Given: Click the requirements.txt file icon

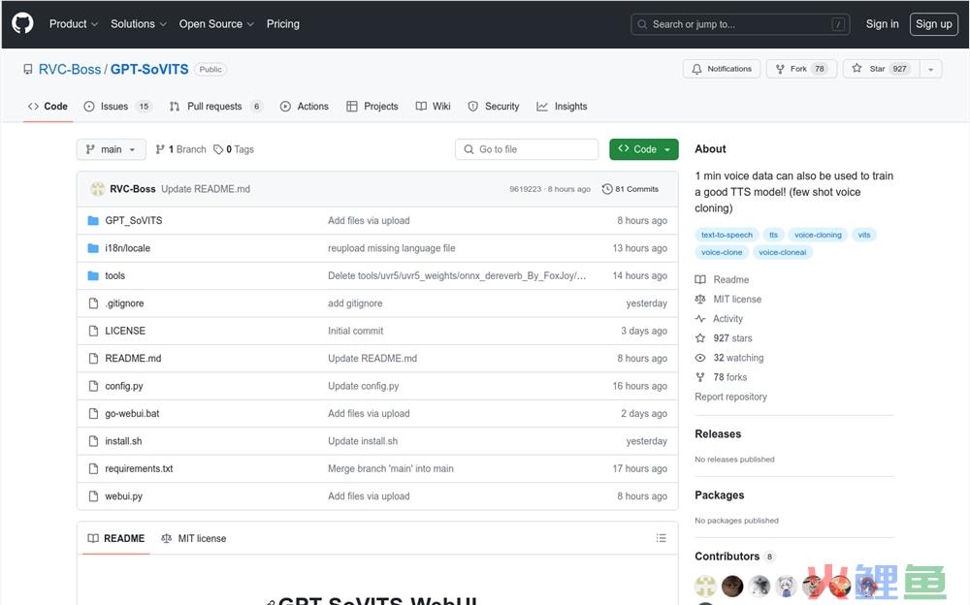Looking at the screenshot, I should 93,469.
